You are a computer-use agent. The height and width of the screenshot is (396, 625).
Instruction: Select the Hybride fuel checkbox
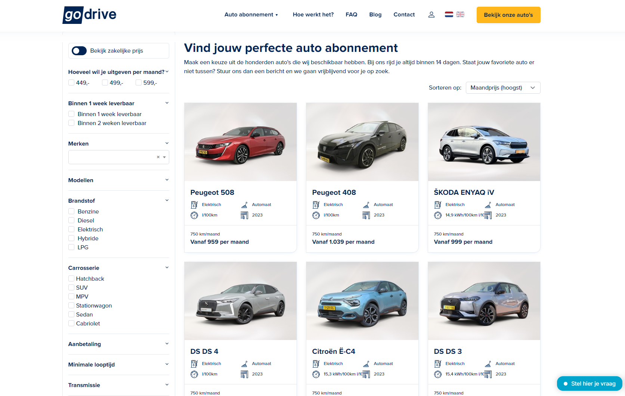click(71, 238)
